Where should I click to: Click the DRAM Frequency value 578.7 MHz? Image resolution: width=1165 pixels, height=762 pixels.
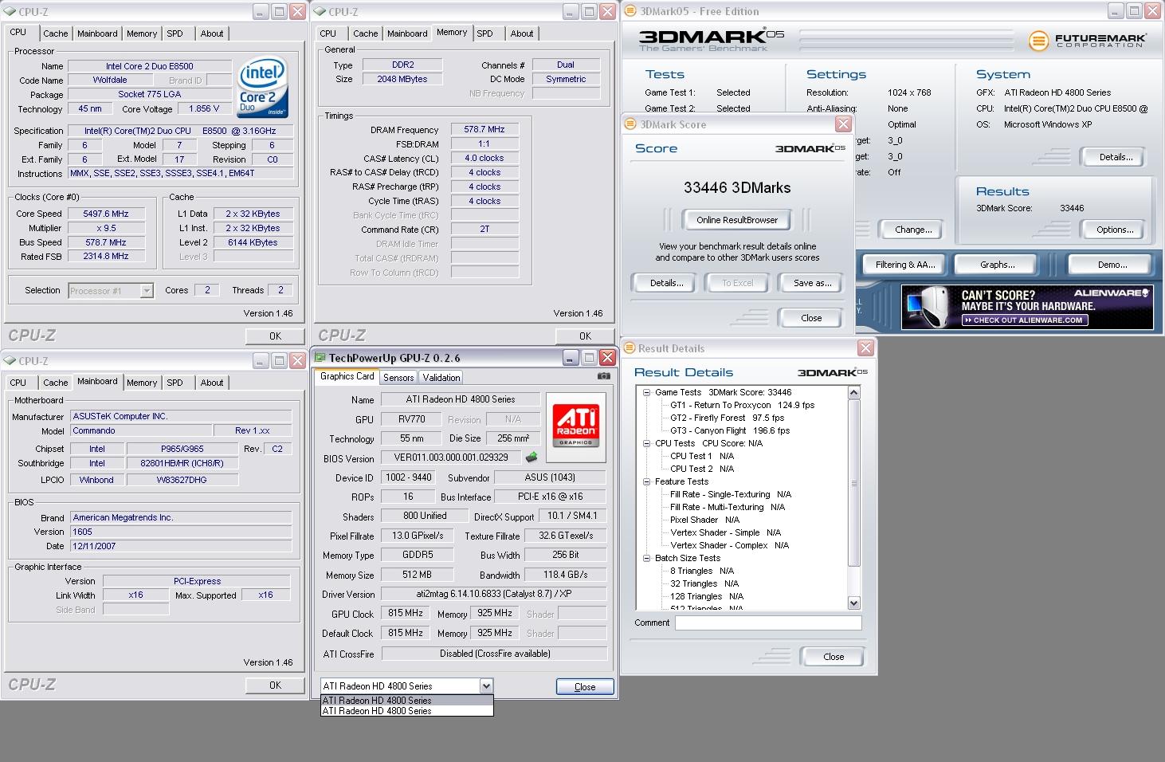[x=485, y=129]
